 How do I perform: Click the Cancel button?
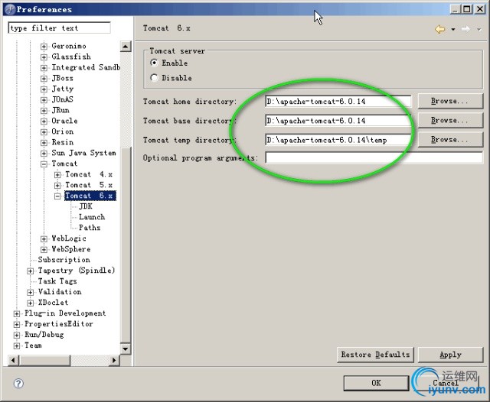pos(446,383)
